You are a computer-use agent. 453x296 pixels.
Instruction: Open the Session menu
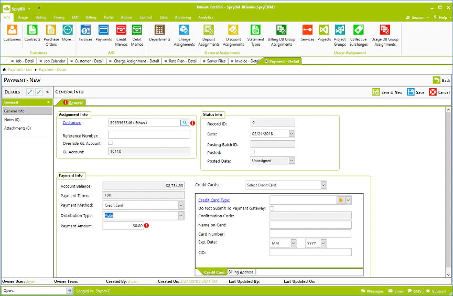pyautogui.click(x=418, y=18)
